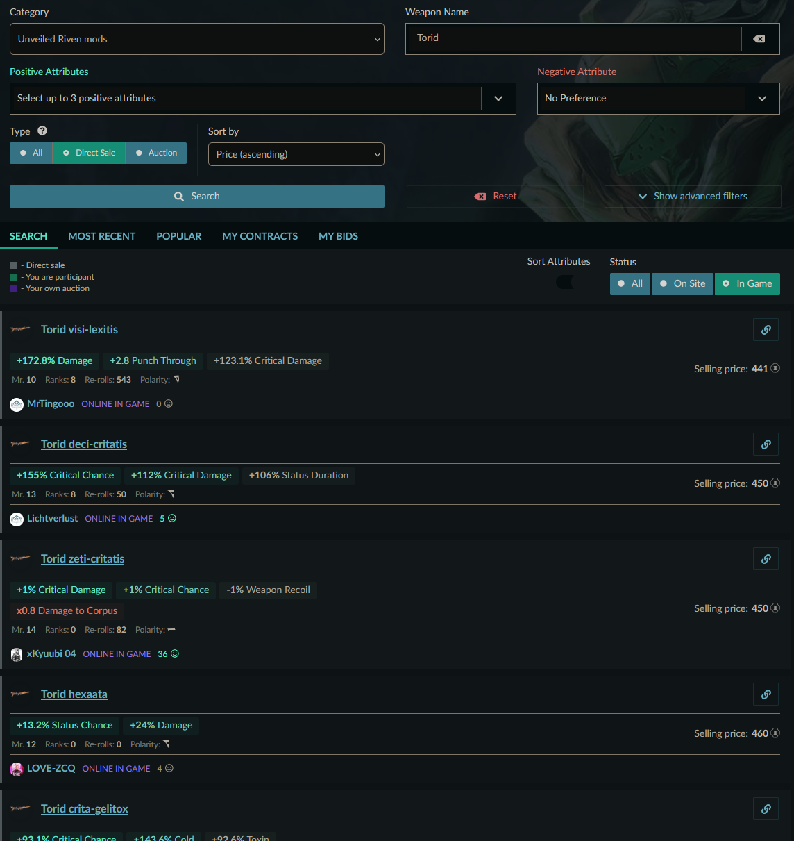Copy link for Torid visi-lexitis listing
This screenshot has height=841, width=794.
(766, 330)
